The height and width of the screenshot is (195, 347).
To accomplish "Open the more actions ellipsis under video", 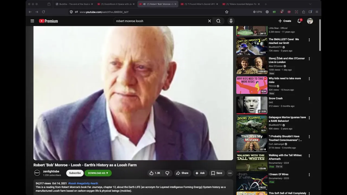I will (230, 173).
